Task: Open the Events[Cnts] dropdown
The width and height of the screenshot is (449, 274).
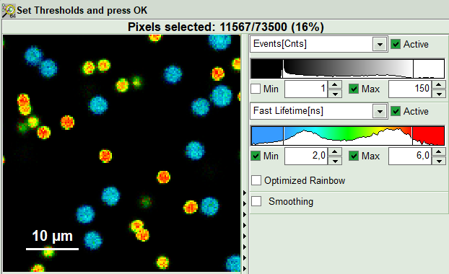Action: [x=380, y=44]
